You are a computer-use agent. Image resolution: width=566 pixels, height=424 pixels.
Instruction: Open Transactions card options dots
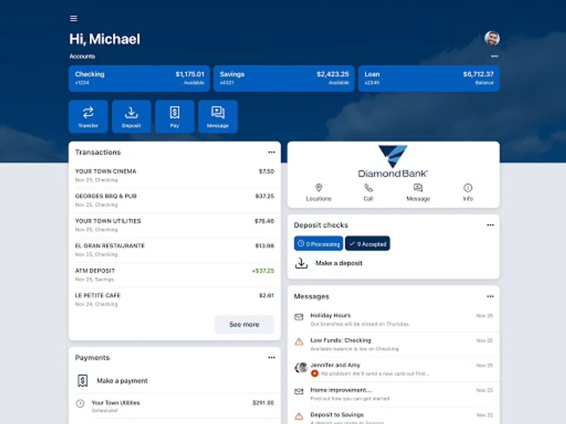coord(272,152)
